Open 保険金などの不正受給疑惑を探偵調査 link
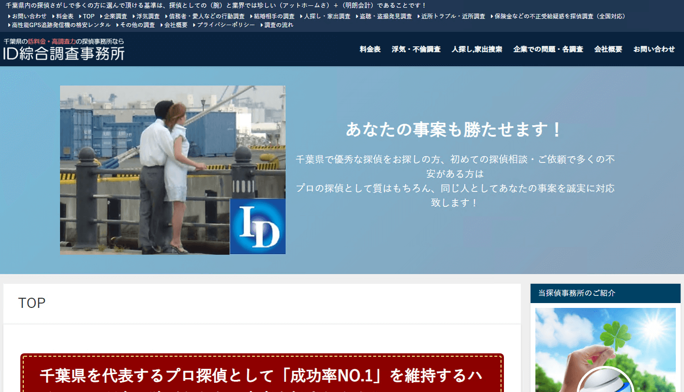 (x=560, y=16)
